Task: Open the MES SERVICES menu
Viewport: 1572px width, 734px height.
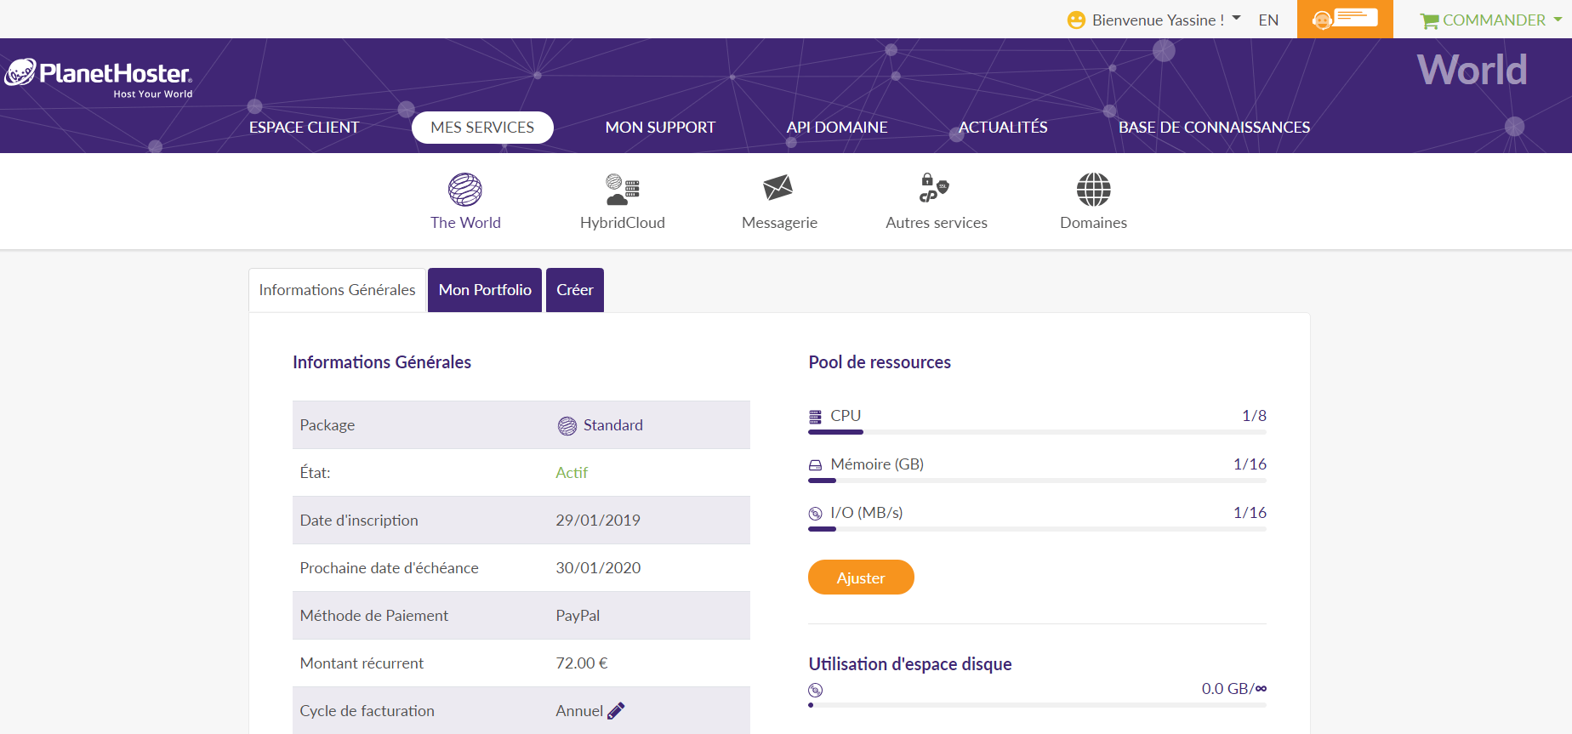Action: 482,128
